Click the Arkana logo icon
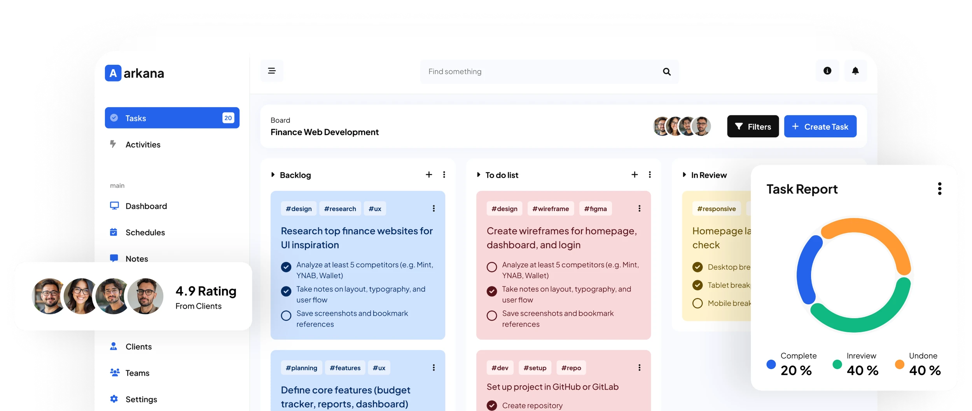Image resolution: width=972 pixels, height=411 pixels. (113, 73)
